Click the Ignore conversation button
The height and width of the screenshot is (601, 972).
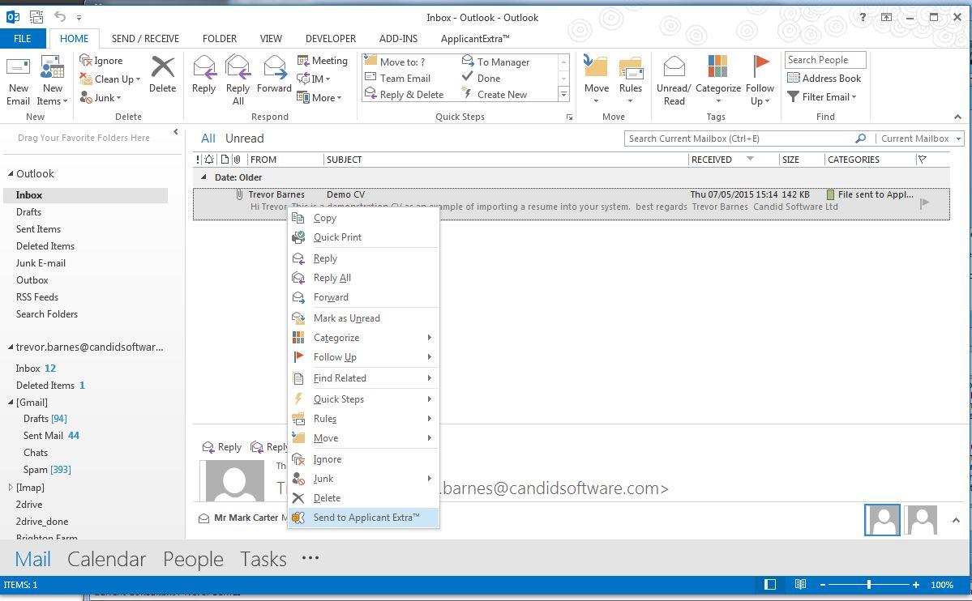pyautogui.click(x=101, y=60)
